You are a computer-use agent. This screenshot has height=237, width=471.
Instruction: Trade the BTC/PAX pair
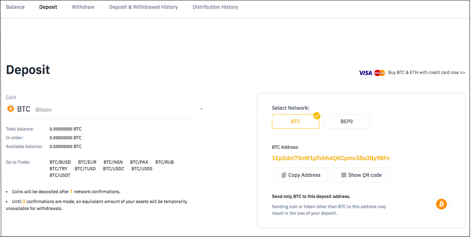[x=139, y=162]
